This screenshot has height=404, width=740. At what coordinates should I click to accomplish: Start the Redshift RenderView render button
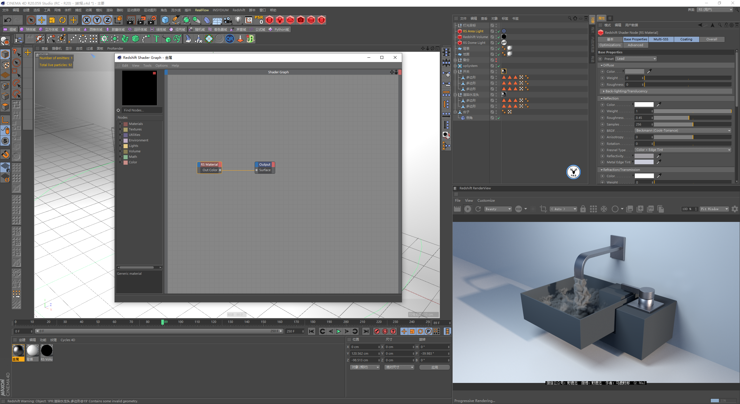coord(467,209)
